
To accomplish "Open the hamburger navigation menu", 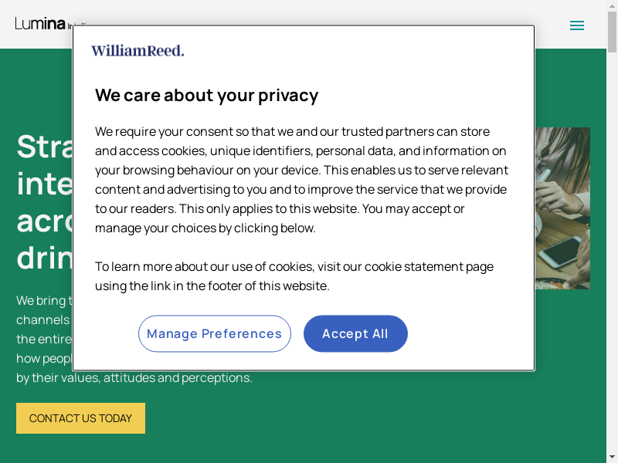I will pos(576,25).
